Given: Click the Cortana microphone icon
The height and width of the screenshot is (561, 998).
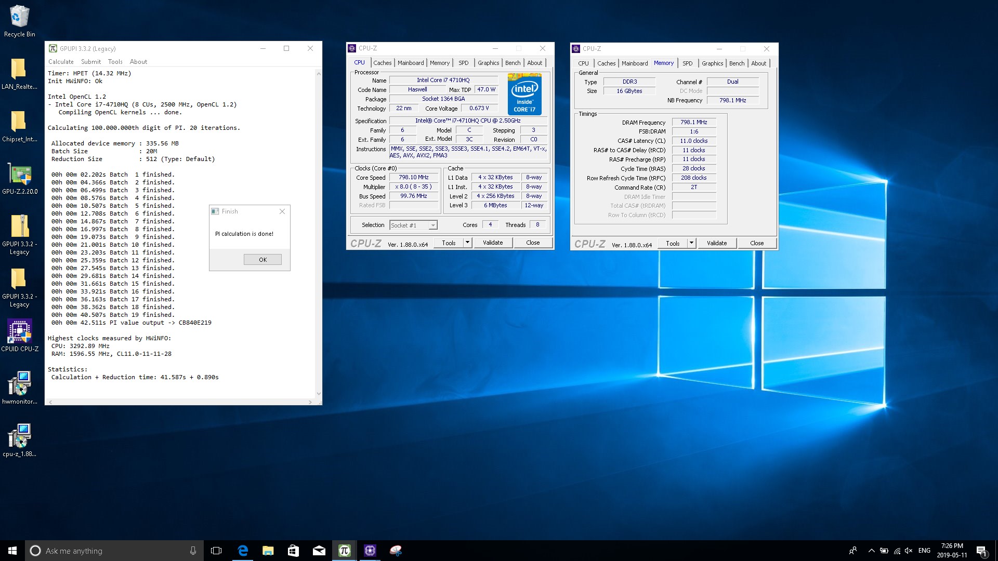Looking at the screenshot, I should tap(193, 551).
